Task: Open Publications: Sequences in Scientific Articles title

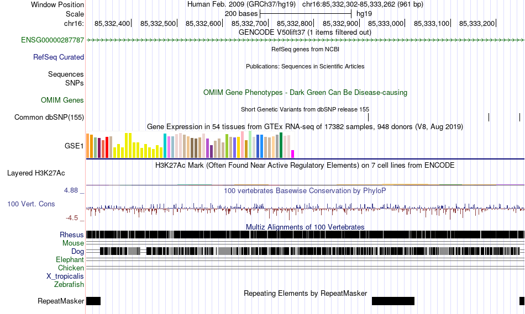Action: (x=305, y=66)
